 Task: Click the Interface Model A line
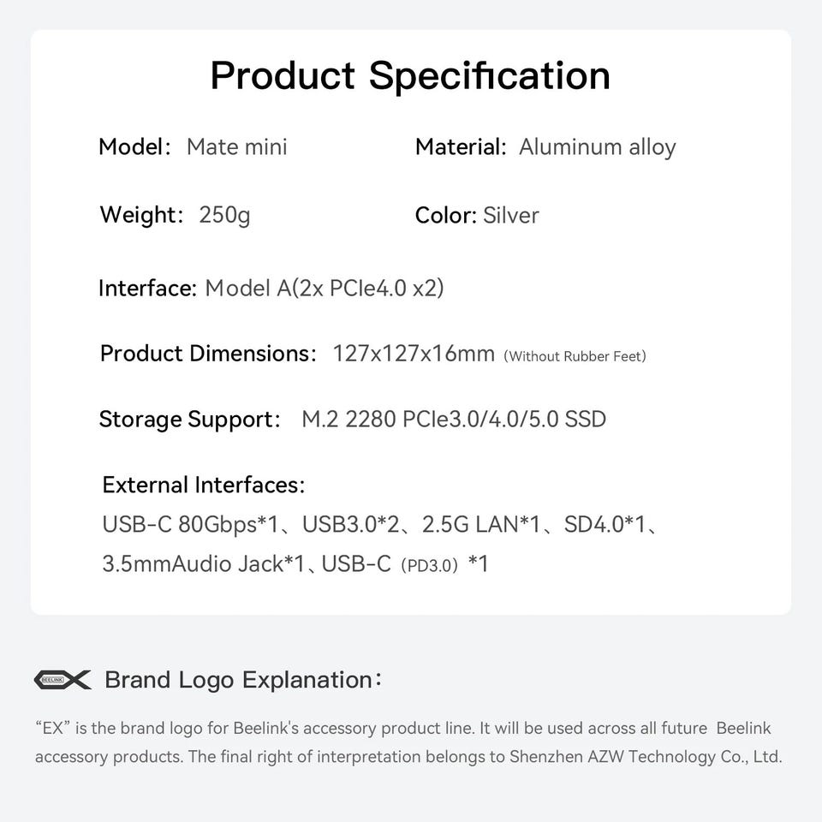coord(271,288)
